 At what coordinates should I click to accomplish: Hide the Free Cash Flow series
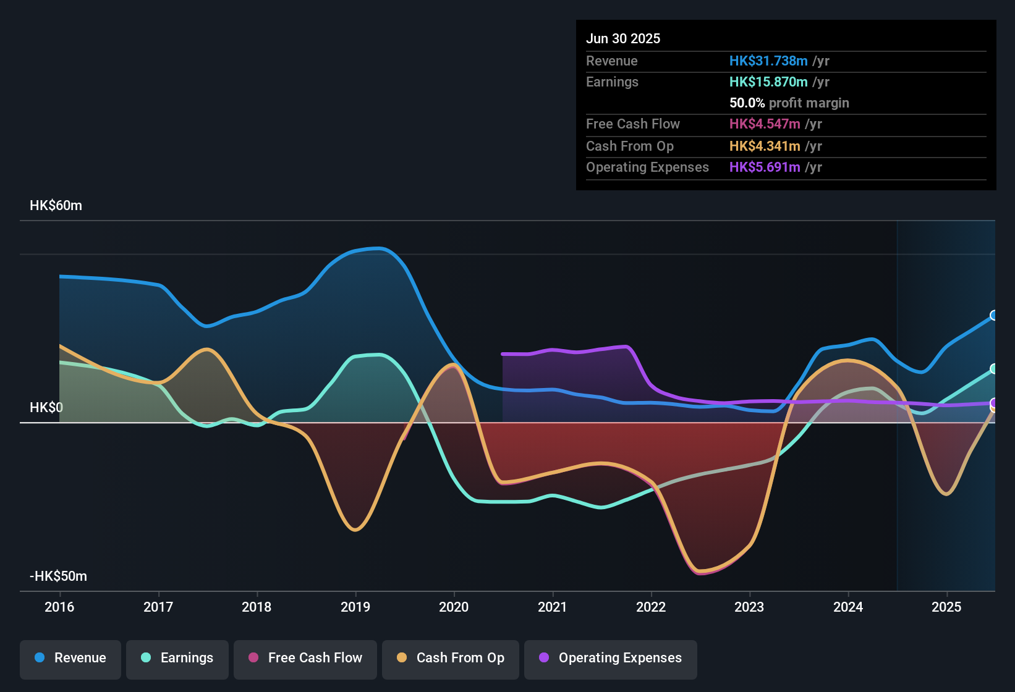point(305,658)
